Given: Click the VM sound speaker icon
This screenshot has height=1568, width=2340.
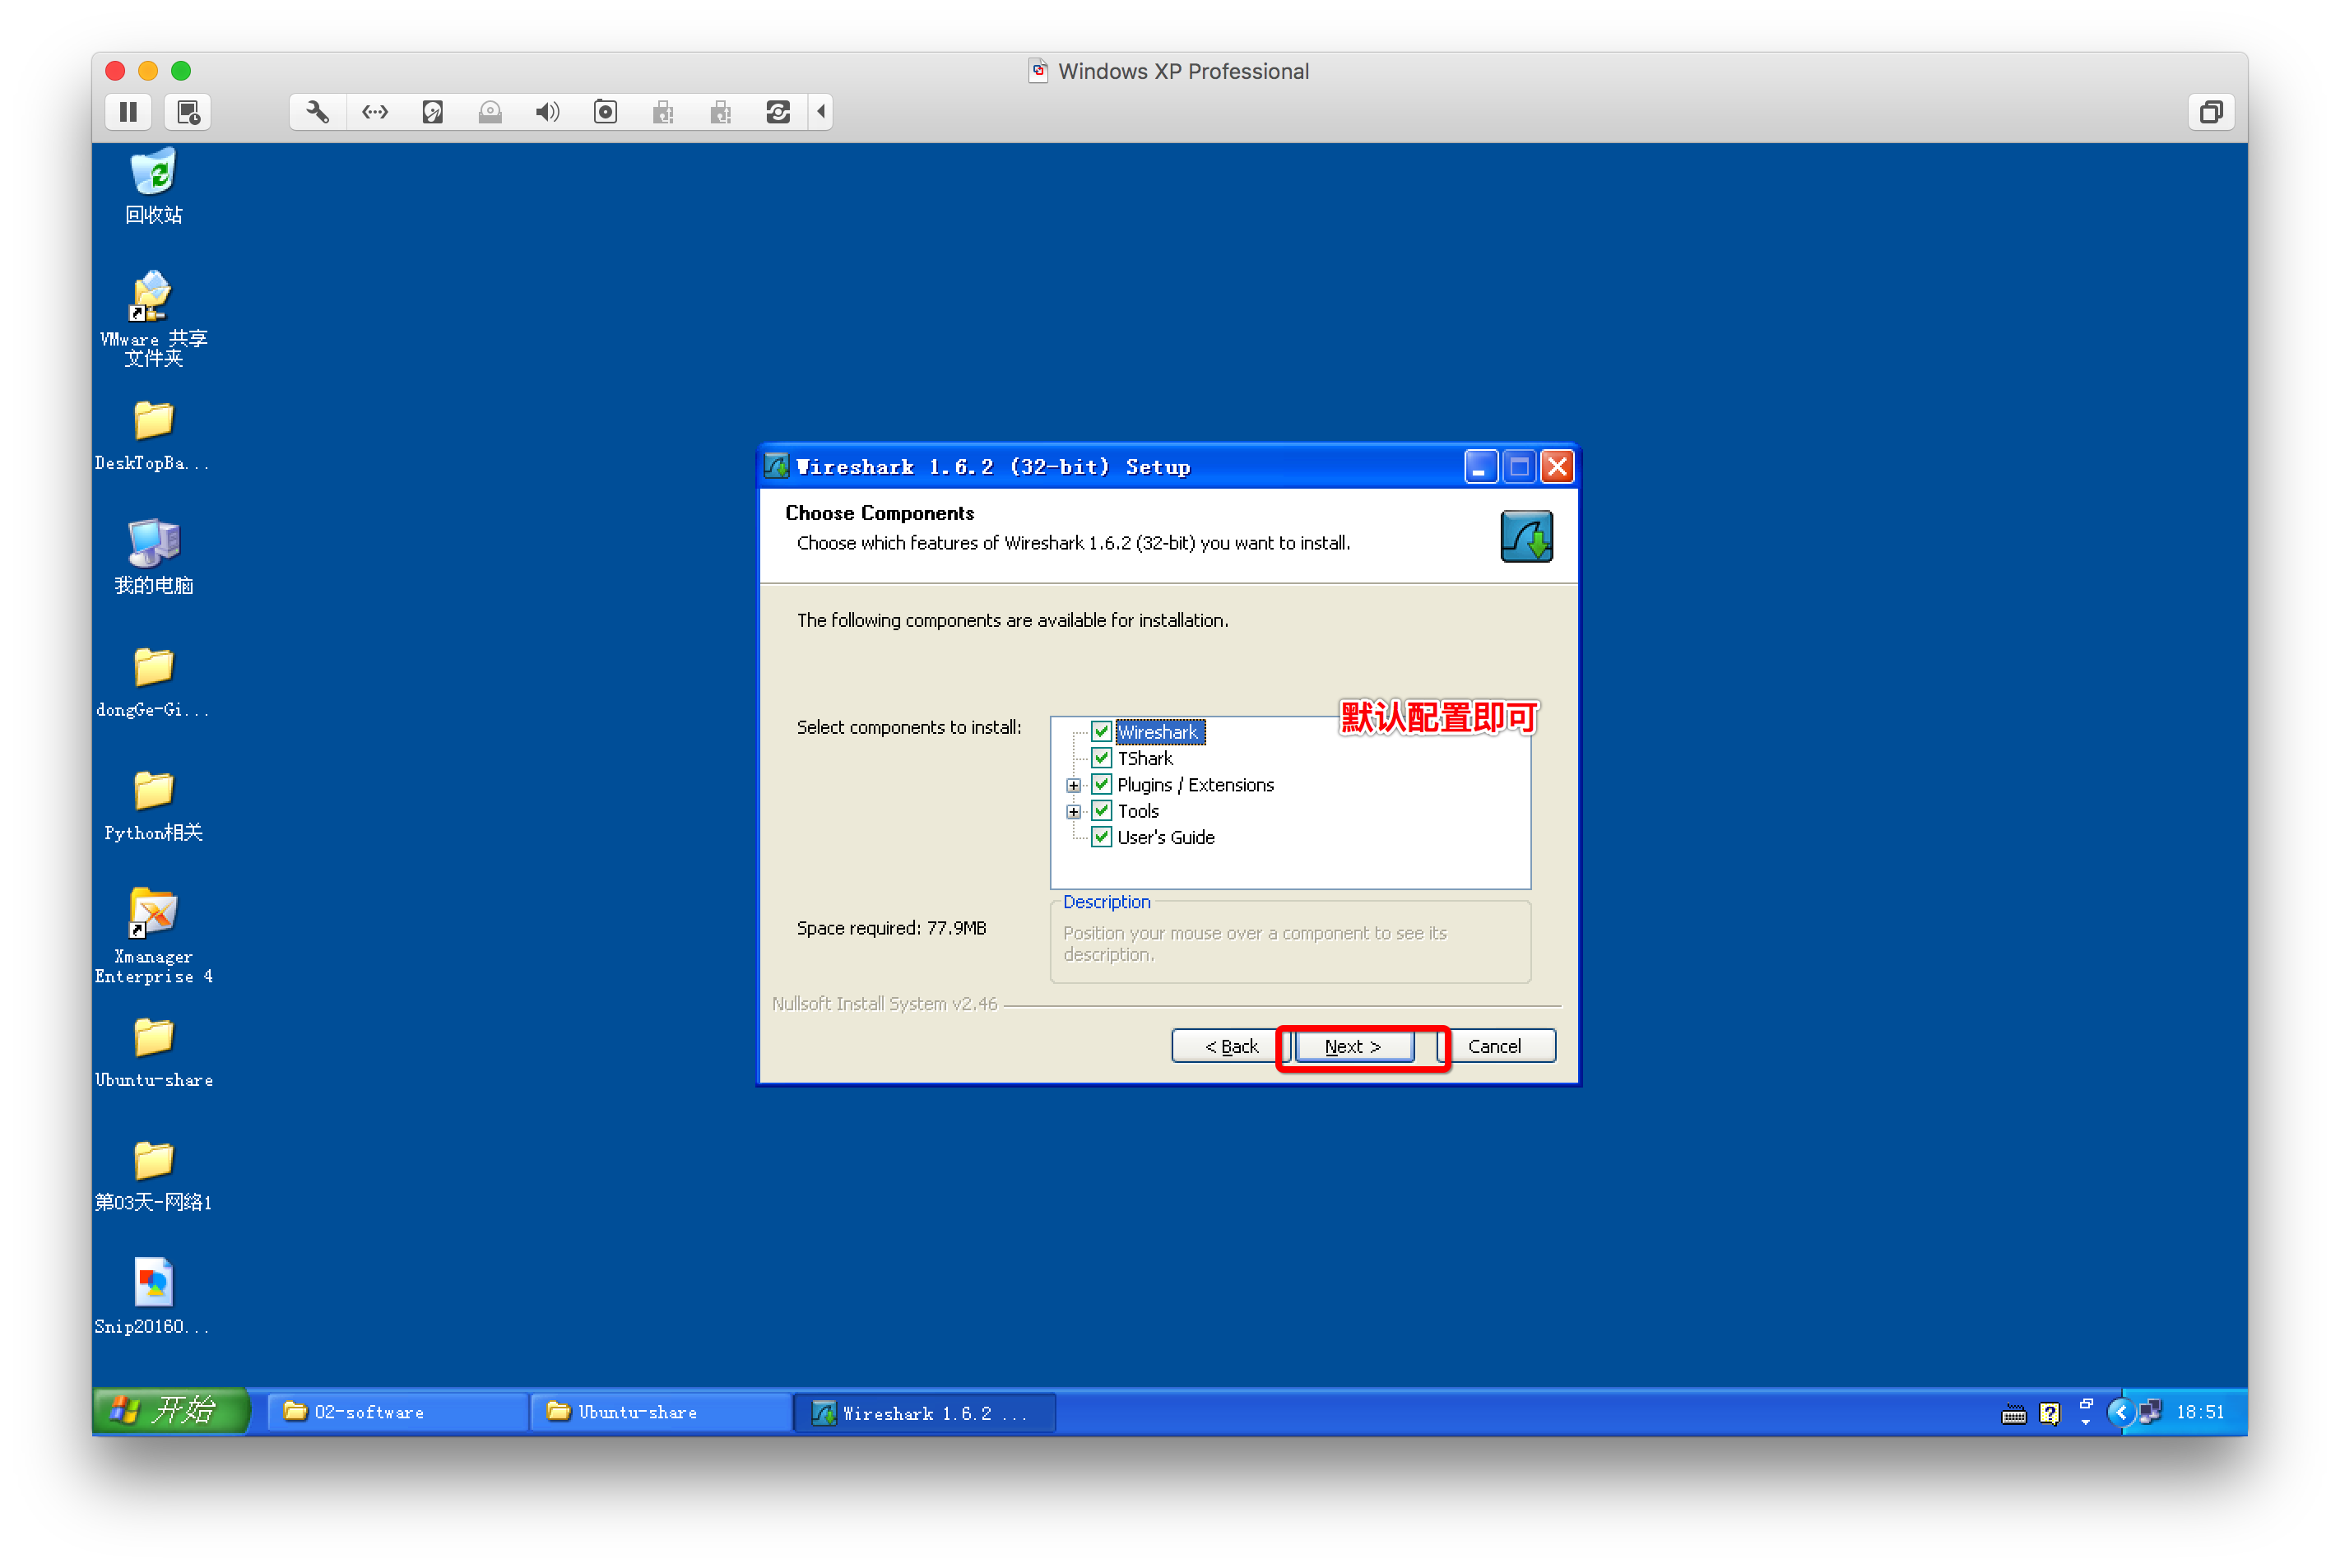Looking at the screenshot, I should pyautogui.click(x=547, y=112).
